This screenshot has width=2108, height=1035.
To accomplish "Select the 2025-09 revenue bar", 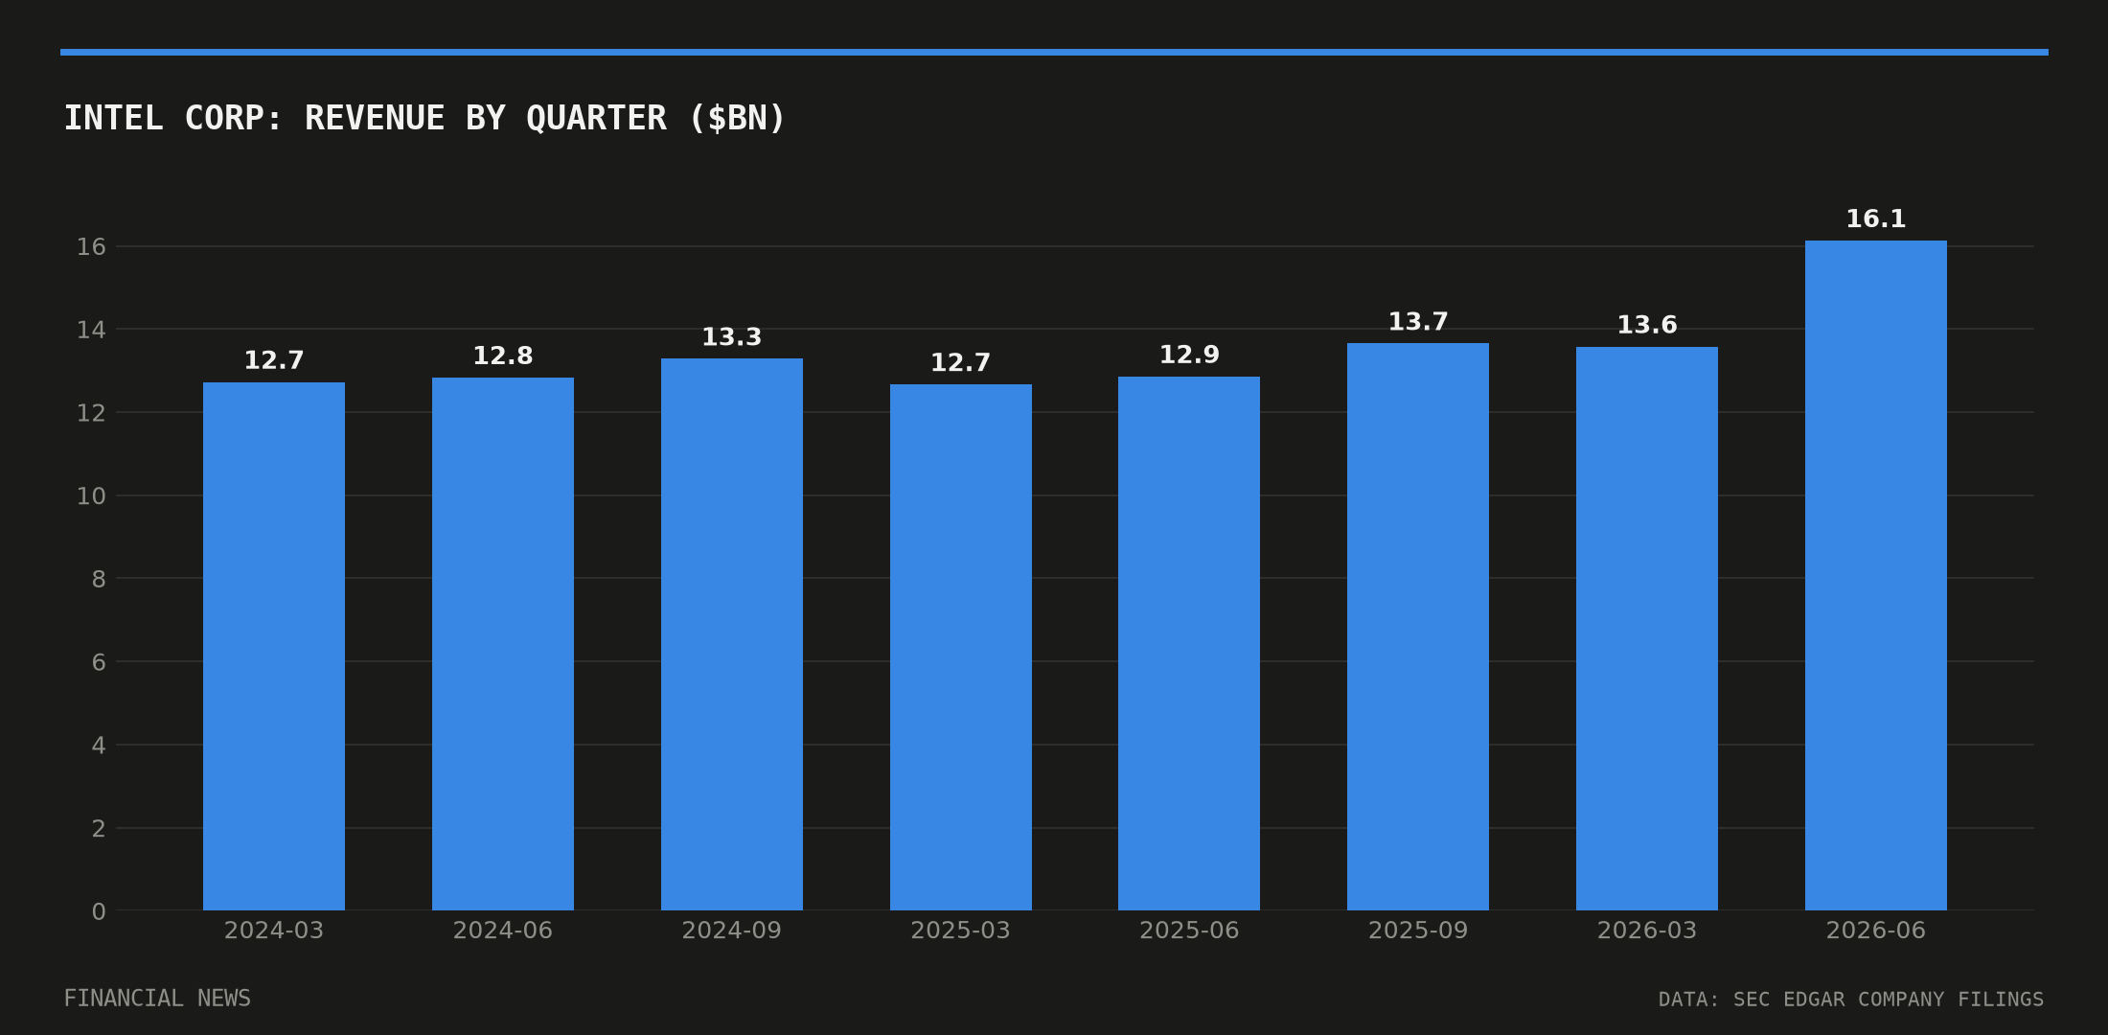I will tap(1418, 627).
